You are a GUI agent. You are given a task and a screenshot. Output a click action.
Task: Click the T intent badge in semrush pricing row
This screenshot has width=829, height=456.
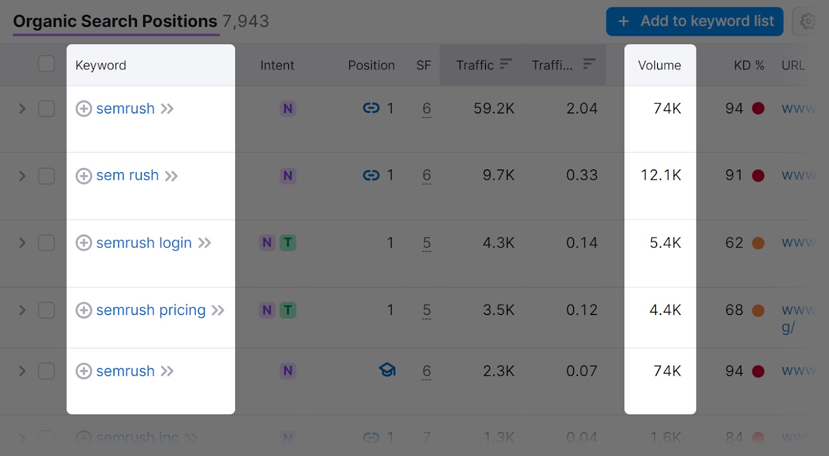tap(288, 310)
